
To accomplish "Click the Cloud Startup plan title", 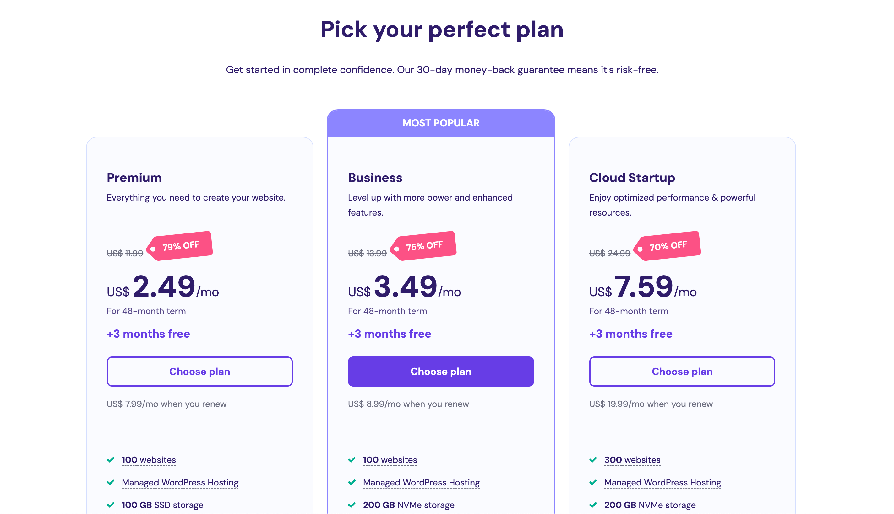I will (x=632, y=178).
